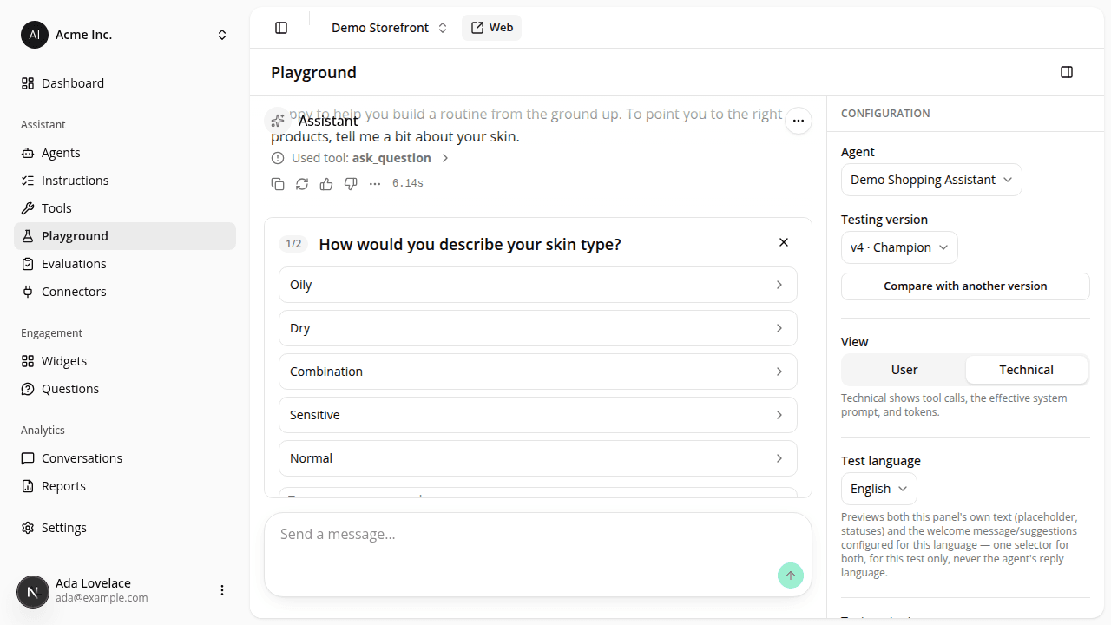This screenshot has height=625, width=1111.
Task: Open the Web storefront link
Action: (492, 28)
